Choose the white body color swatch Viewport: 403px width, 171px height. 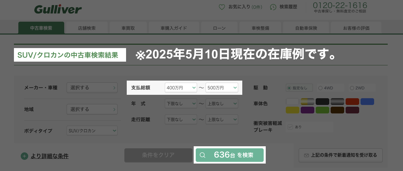(293, 102)
